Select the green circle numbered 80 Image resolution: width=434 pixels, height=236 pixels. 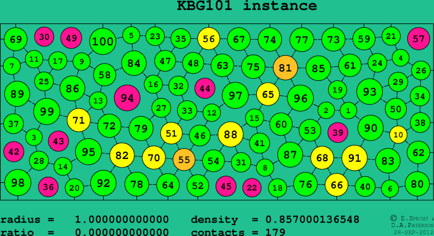coord(417,184)
